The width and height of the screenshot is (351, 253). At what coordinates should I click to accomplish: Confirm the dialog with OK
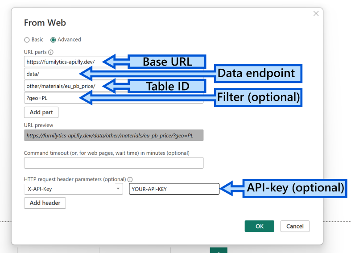click(260, 226)
